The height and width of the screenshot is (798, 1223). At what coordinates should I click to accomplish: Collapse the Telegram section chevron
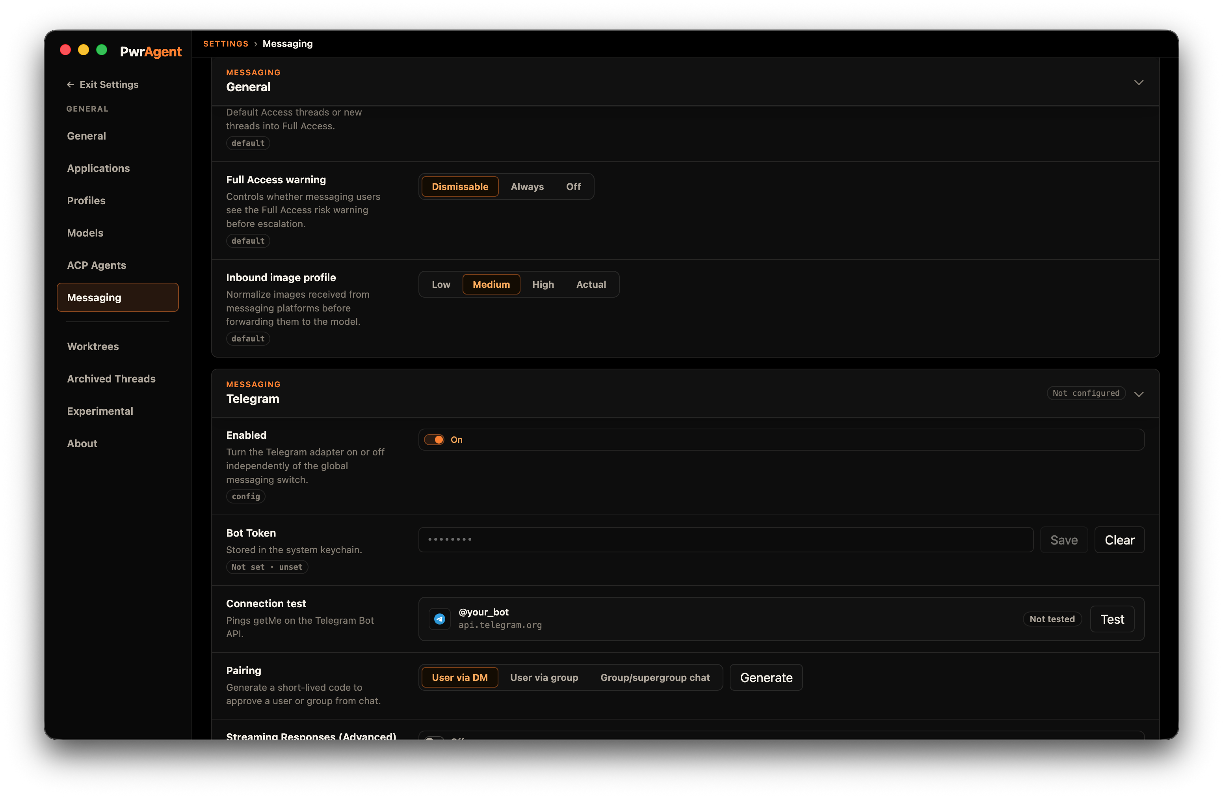click(x=1138, y=394)
